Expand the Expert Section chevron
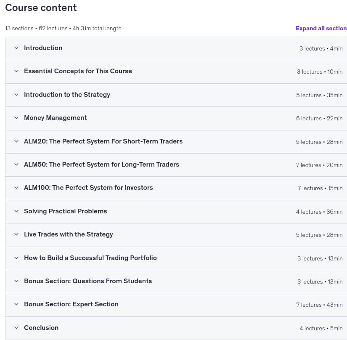This screenshot has height=340, width=347. coord(16,304)
